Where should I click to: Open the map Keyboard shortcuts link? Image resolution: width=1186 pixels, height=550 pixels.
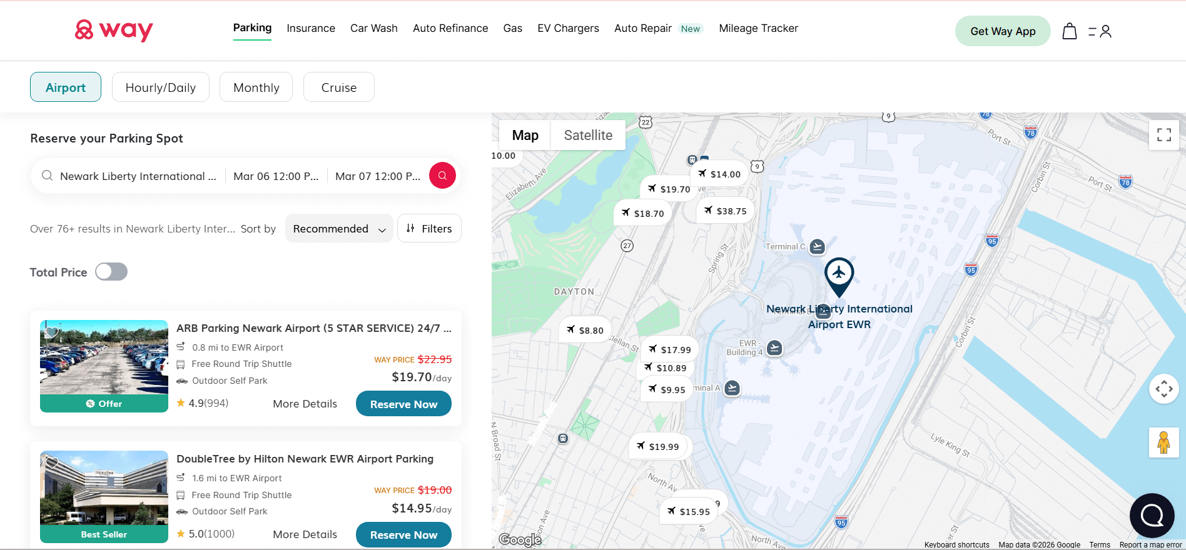pyautogui.click(x=957, y=545)
